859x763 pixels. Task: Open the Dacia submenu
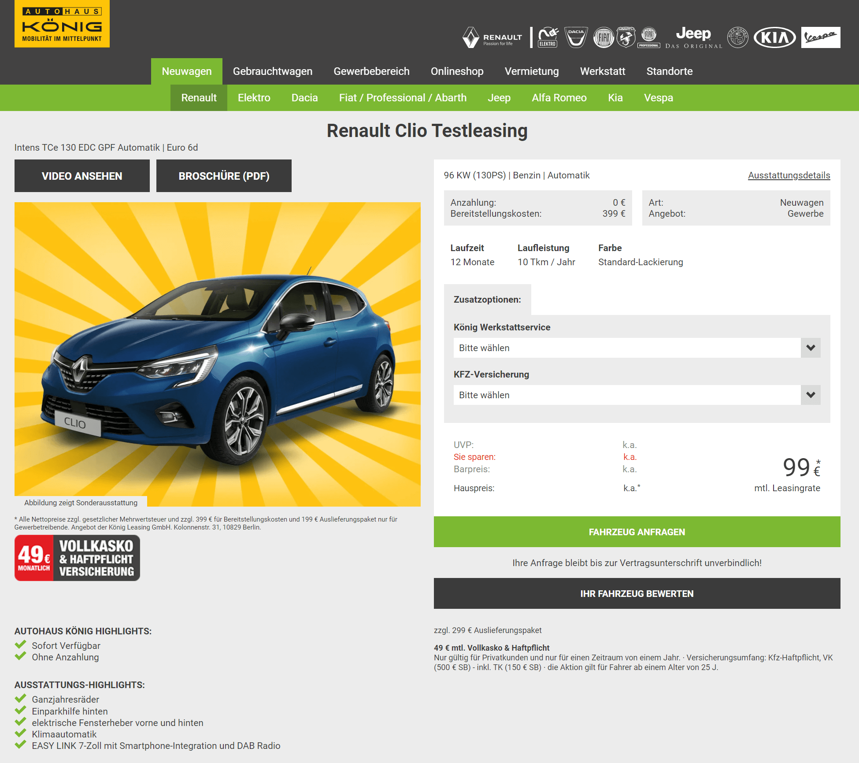(x=305, y=98)
